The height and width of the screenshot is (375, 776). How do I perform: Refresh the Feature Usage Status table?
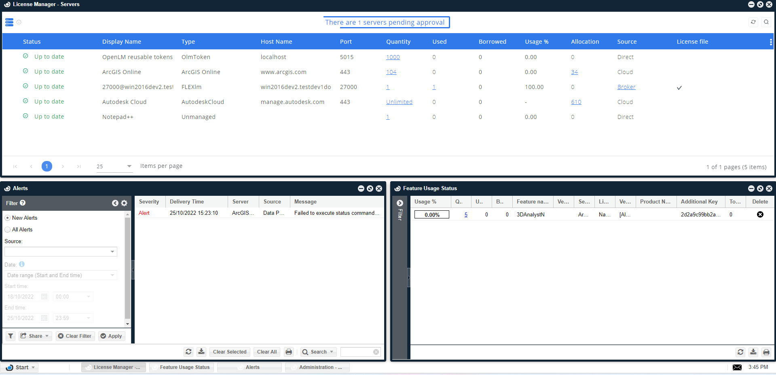740,352
